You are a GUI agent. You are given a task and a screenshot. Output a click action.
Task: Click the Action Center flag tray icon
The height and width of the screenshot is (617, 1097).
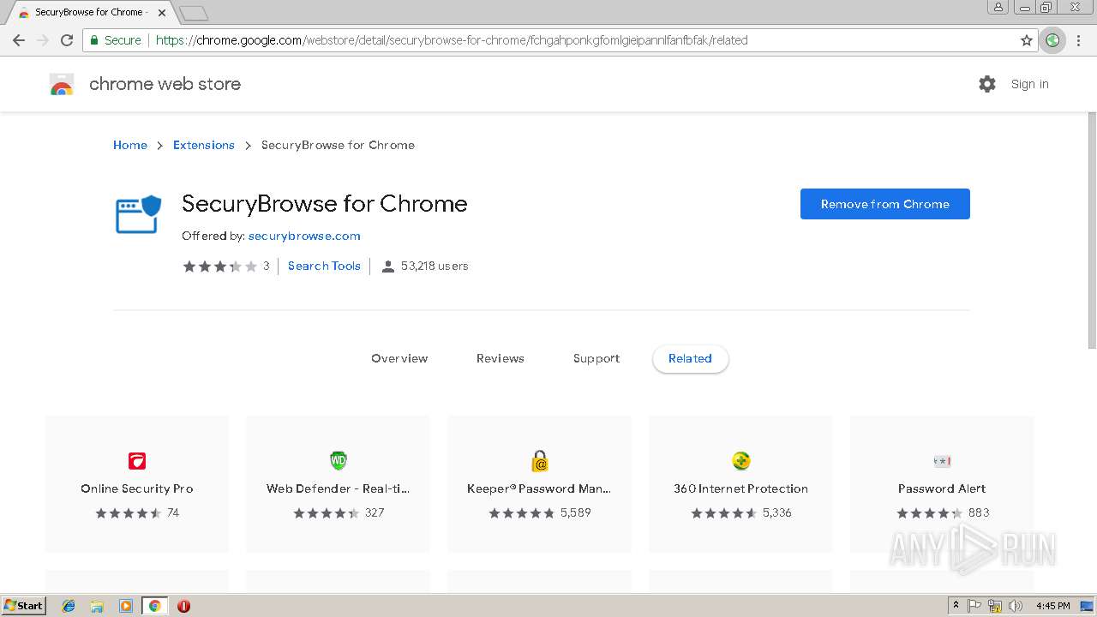click(974, 606)
